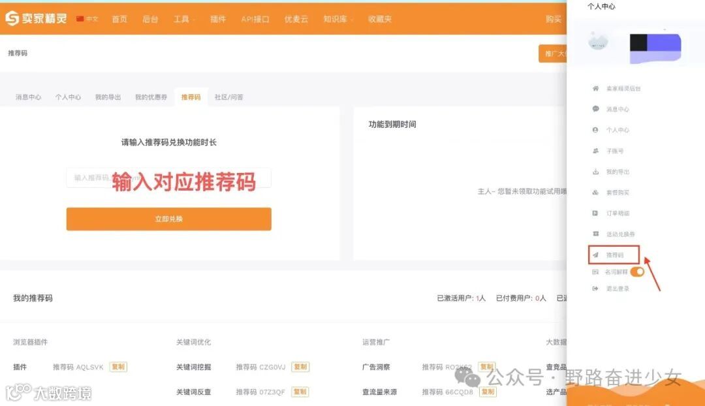Switch to the 个人中心 tab

click(x=69, y=97)
